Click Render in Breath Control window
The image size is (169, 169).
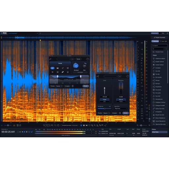click(x=125, y=113)
